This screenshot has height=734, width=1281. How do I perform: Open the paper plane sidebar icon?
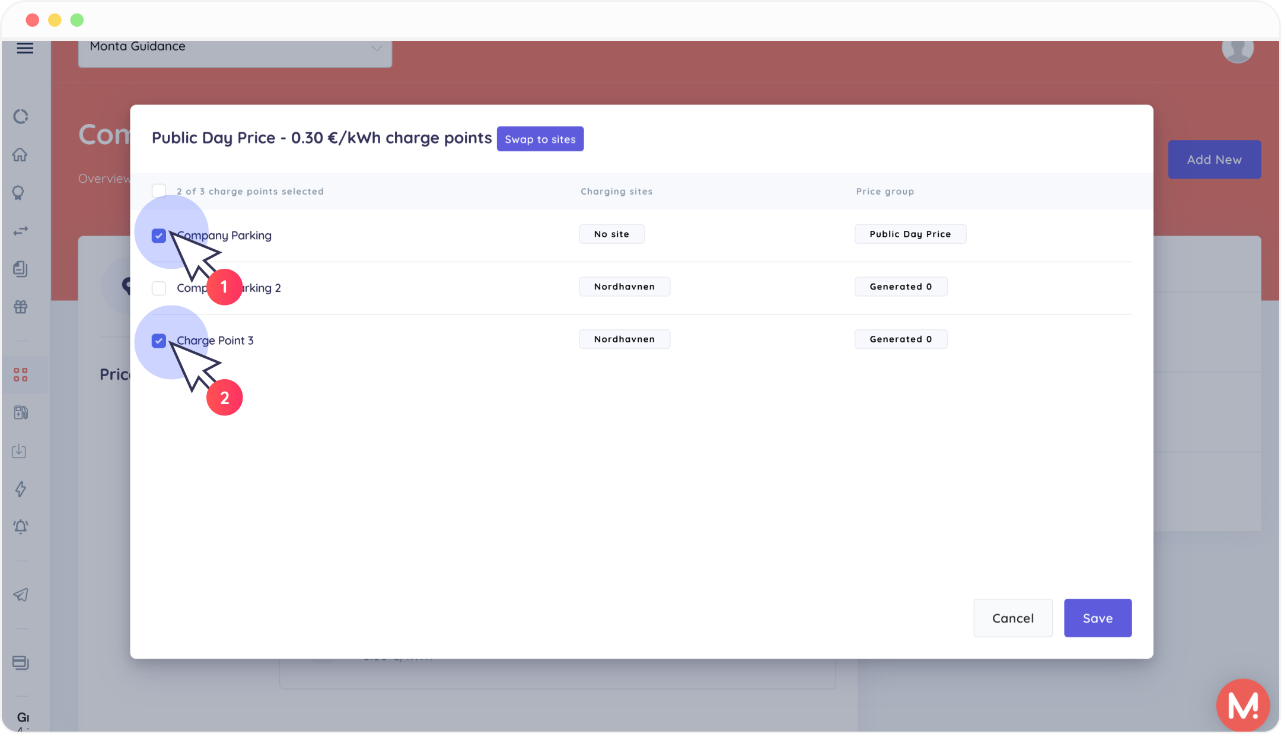pos(21,595)
